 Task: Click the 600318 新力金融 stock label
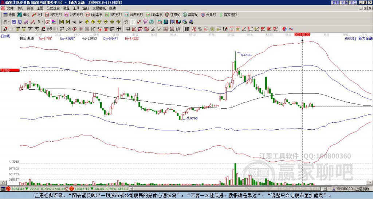pos(358,38)
